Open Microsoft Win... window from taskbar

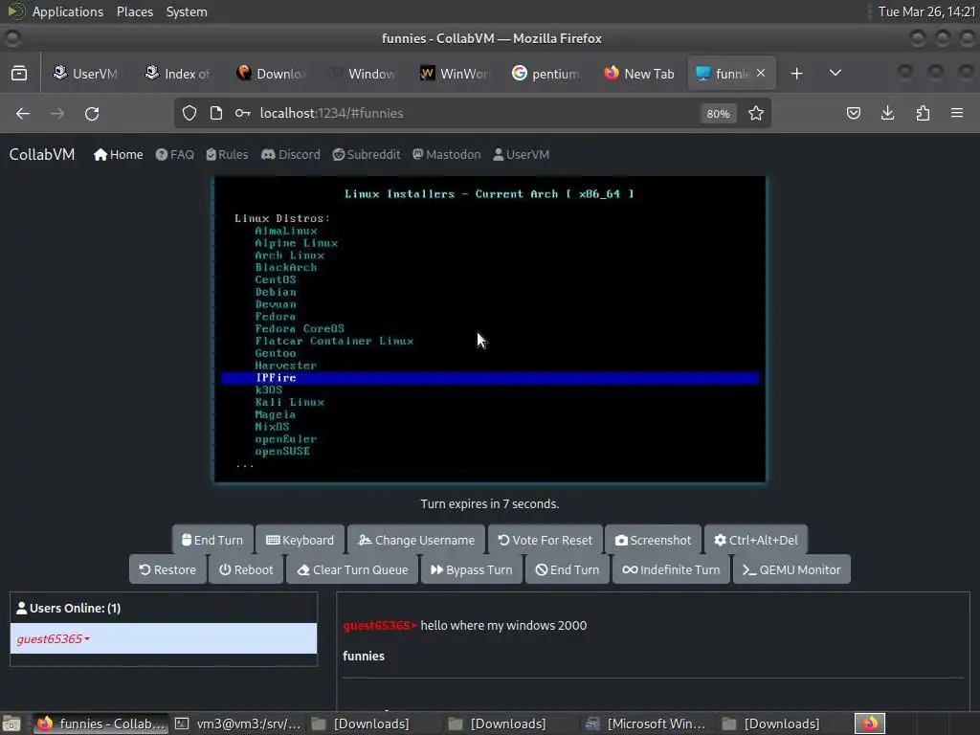[647, 724]
